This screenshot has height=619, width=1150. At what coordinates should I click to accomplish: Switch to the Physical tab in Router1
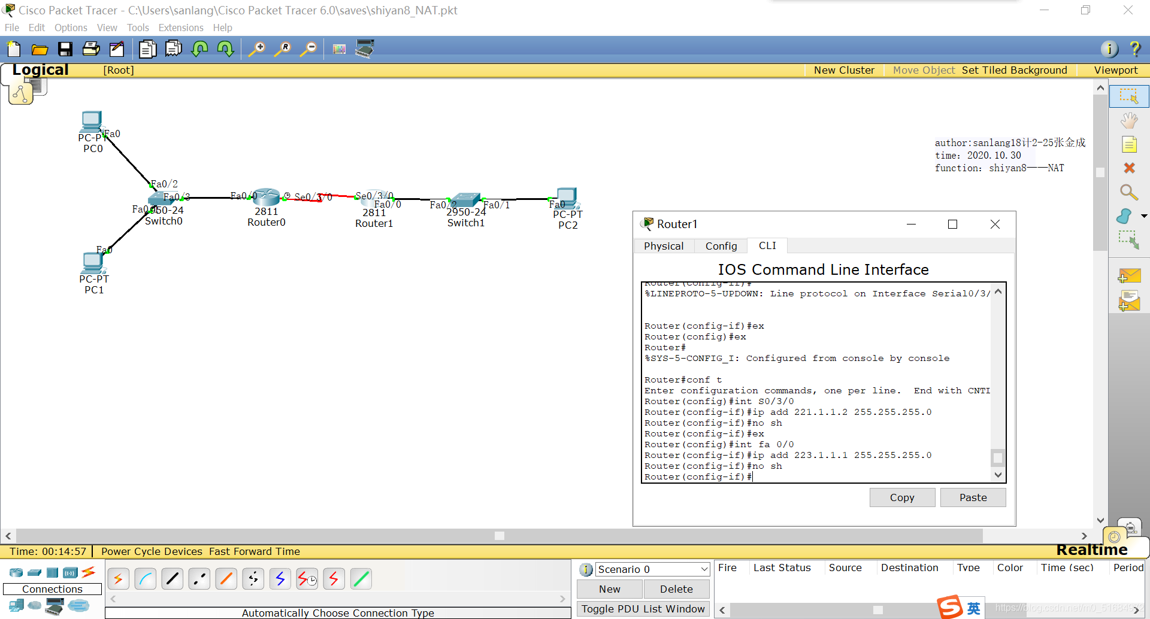(664, 246)
